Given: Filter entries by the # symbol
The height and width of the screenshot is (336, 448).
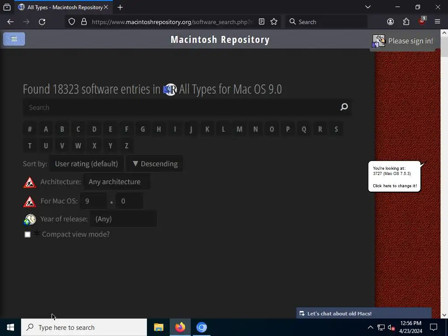Looking at the screenshot, I should (x=30, y=129).
